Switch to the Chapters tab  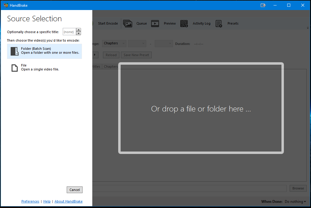[111, 66]
